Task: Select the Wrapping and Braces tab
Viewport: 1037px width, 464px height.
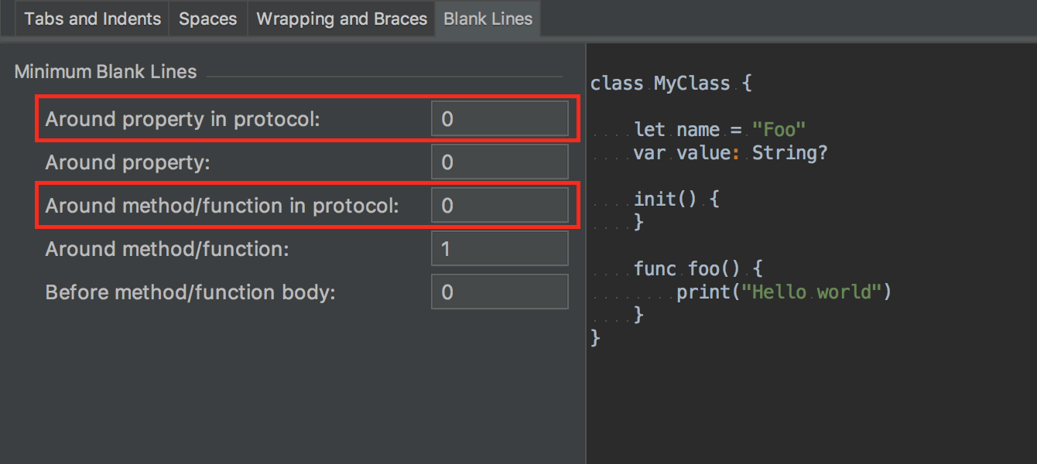Action: (x=341, y=19)
